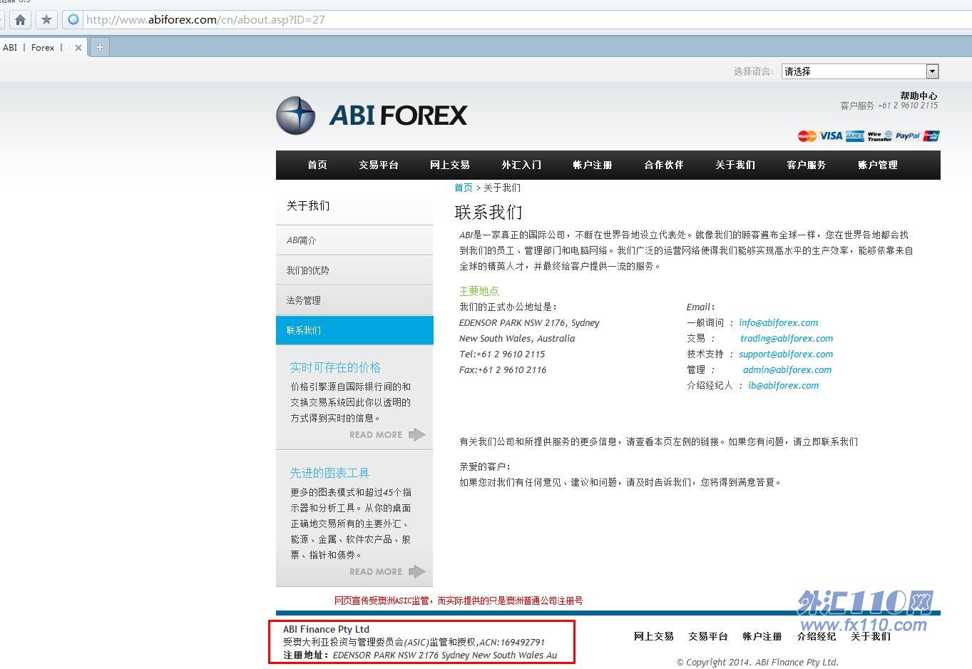
Task: Click the VISA payment icon
Action: (x=830, y=136)
